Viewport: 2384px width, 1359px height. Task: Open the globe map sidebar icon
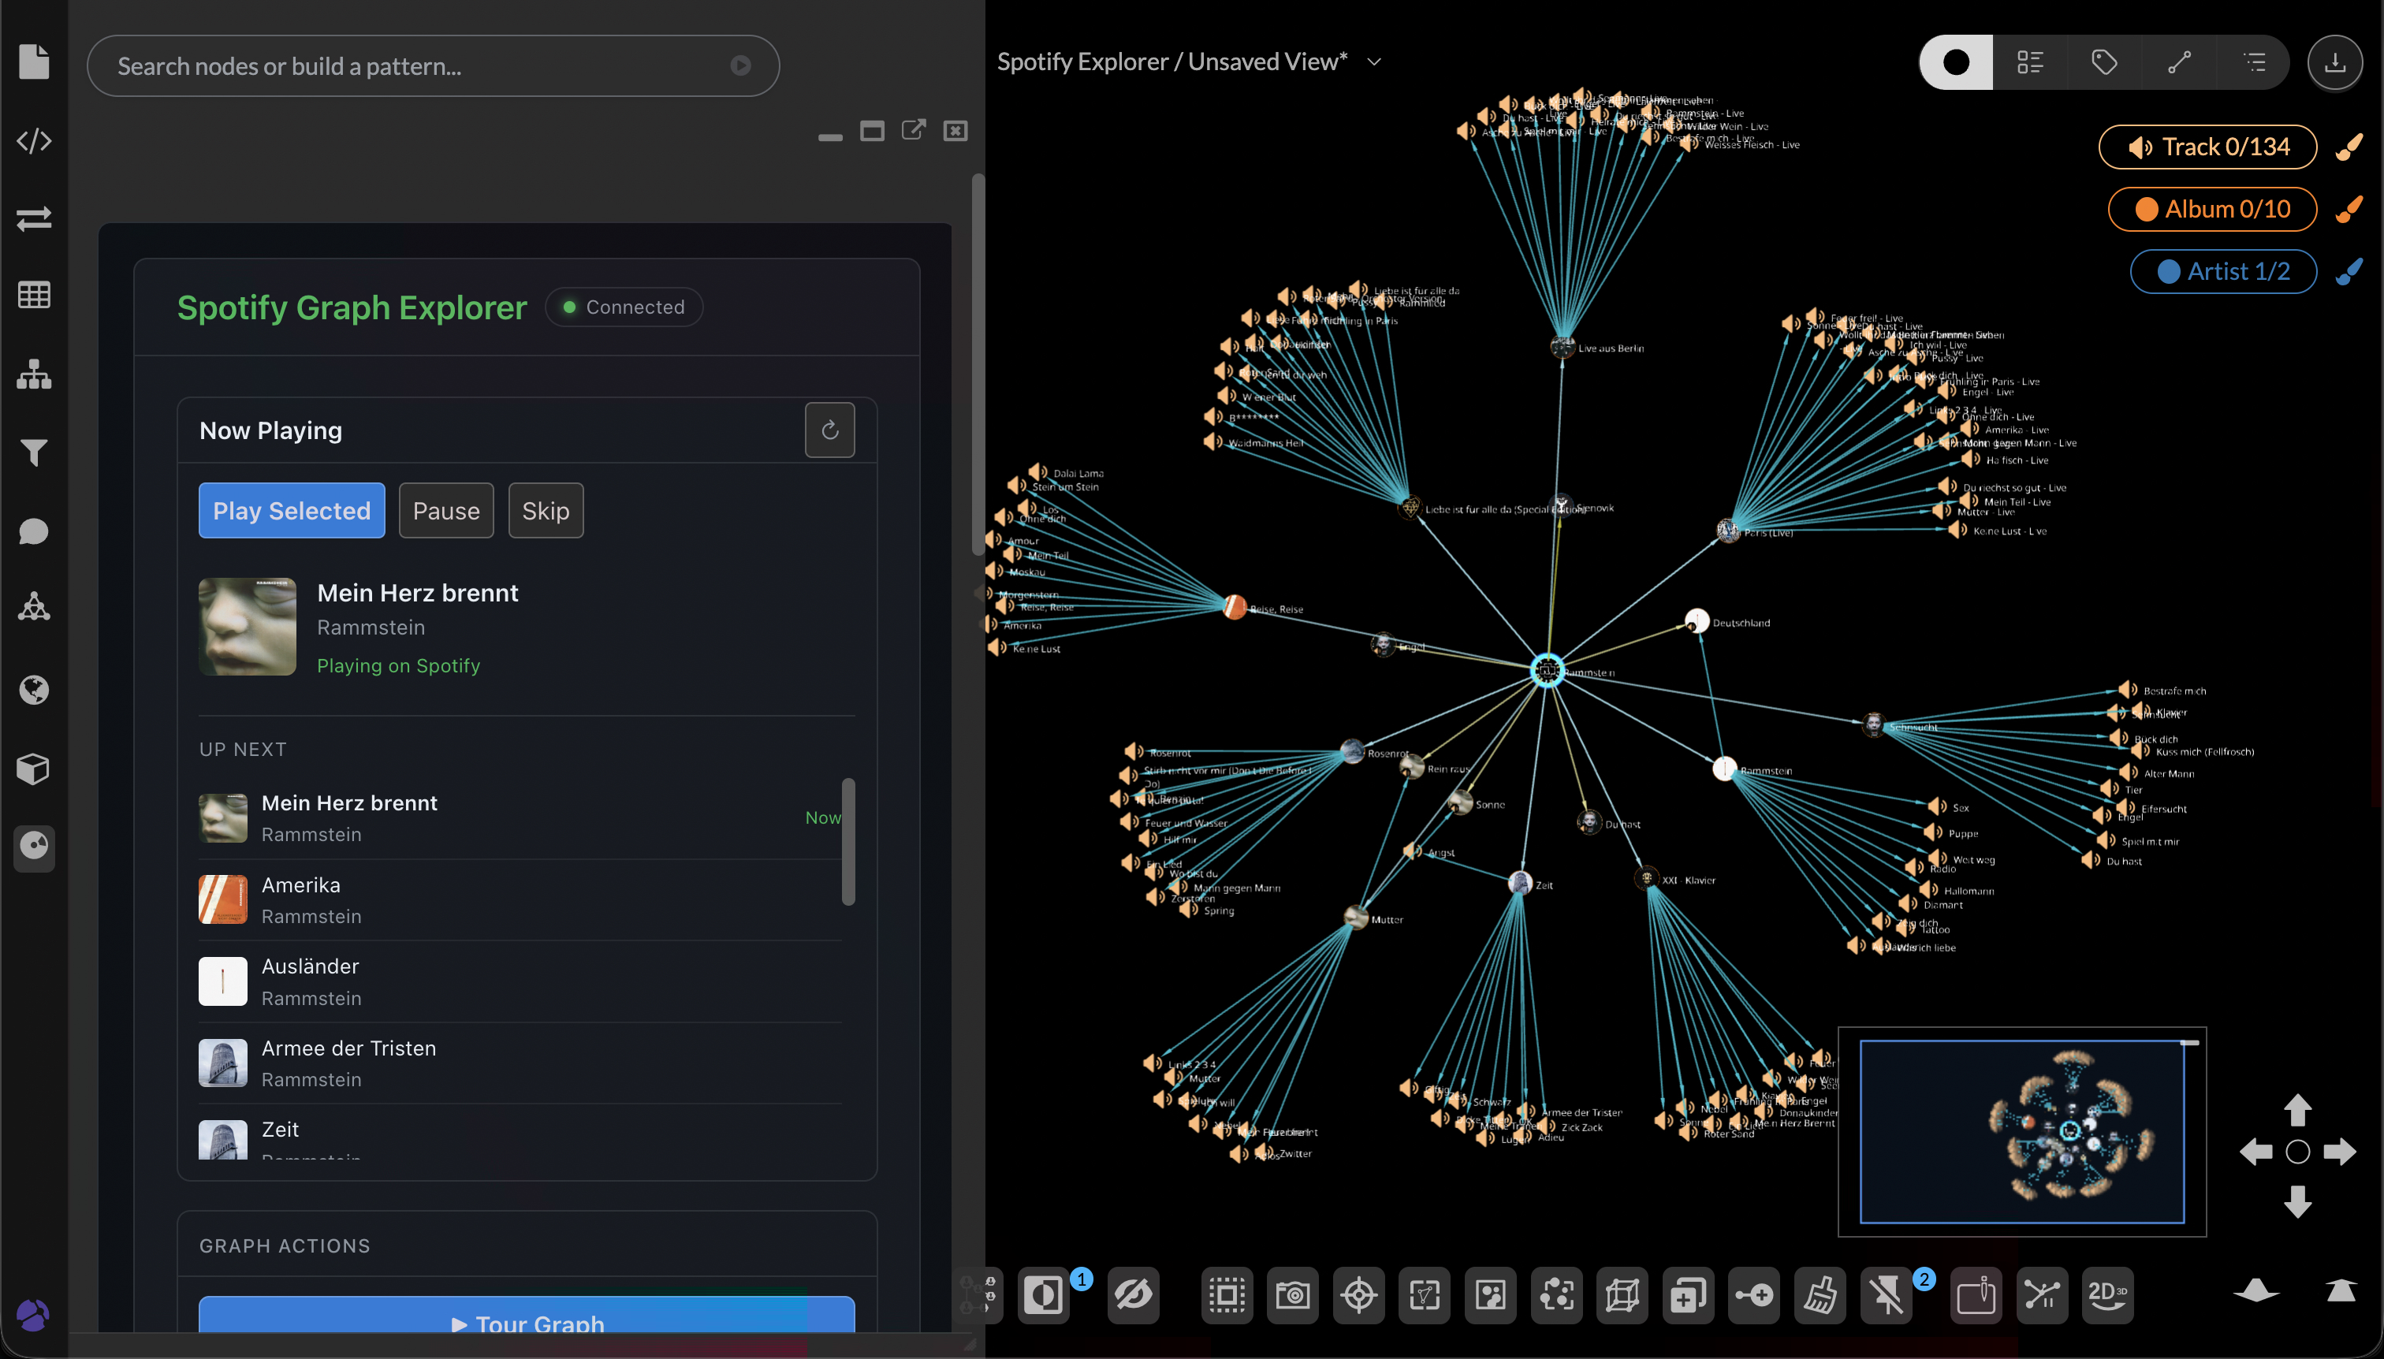(34, 690)
